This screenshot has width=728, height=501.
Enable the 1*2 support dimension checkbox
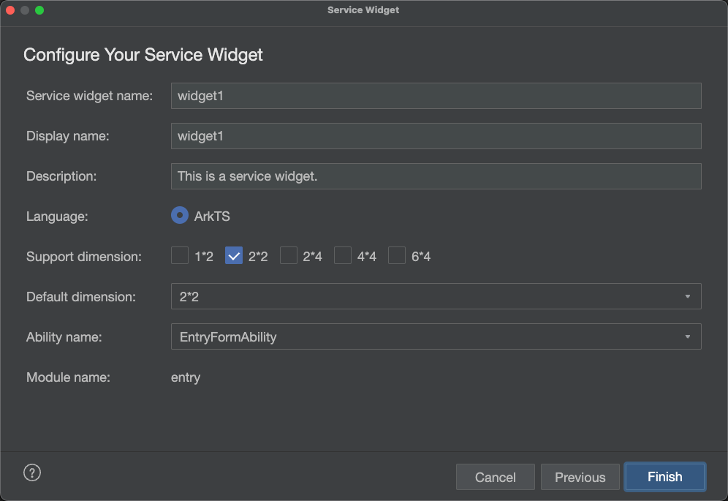point(180,255)
